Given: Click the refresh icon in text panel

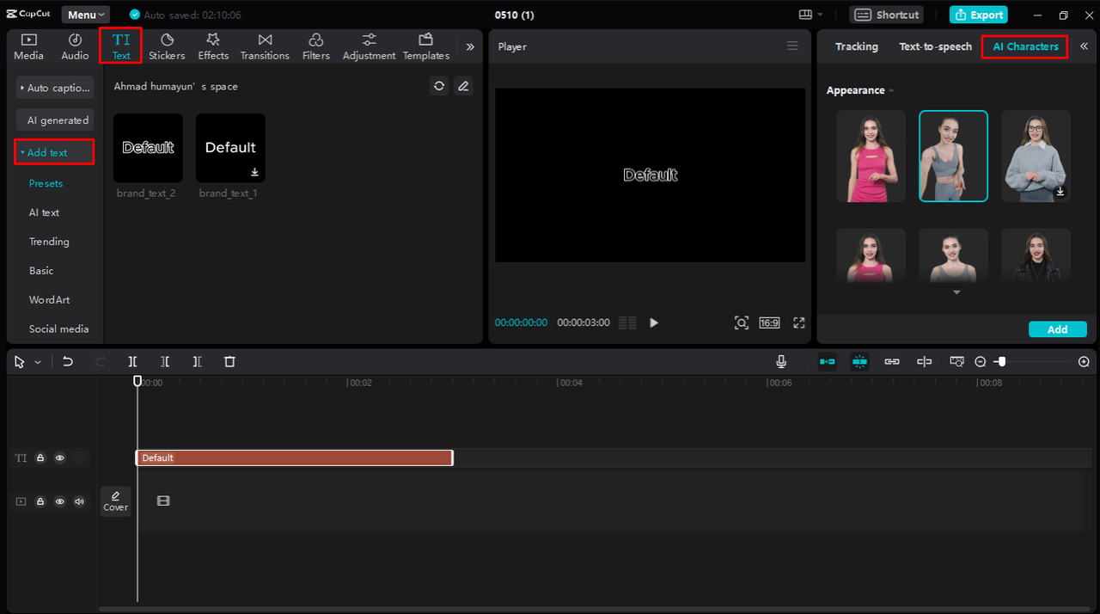Looking at the screenshot, I should pyautogui.click(x=439, y=86).
